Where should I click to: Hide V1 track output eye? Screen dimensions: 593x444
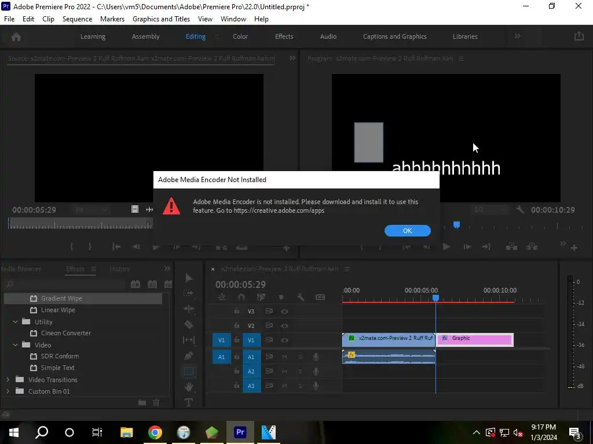284,340
